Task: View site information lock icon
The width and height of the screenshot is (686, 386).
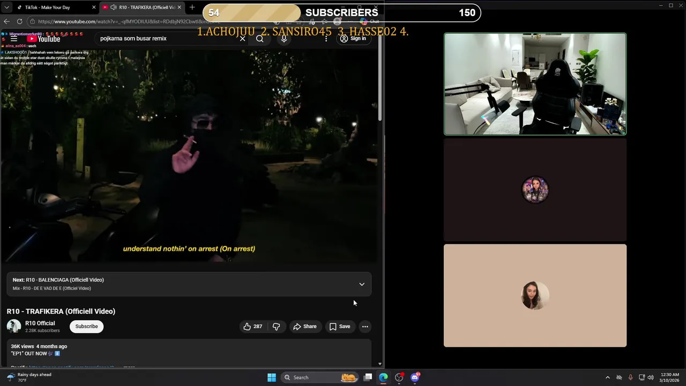Action: pyautogui.click(x=32, y=21)
